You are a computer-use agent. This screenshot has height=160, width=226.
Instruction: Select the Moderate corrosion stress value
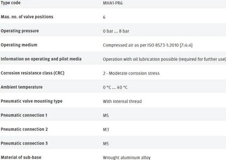(x=131, y=73)
